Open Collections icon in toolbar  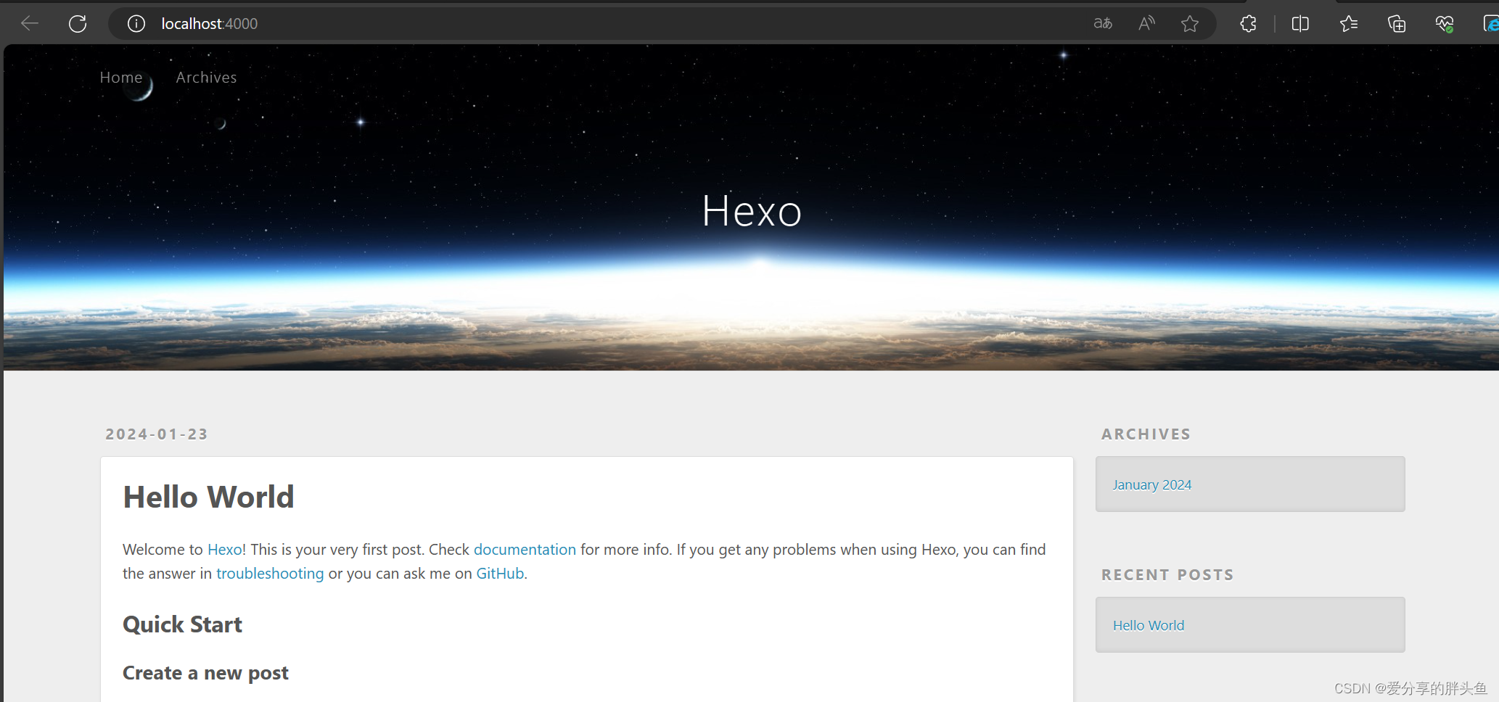click(1397, 24)
